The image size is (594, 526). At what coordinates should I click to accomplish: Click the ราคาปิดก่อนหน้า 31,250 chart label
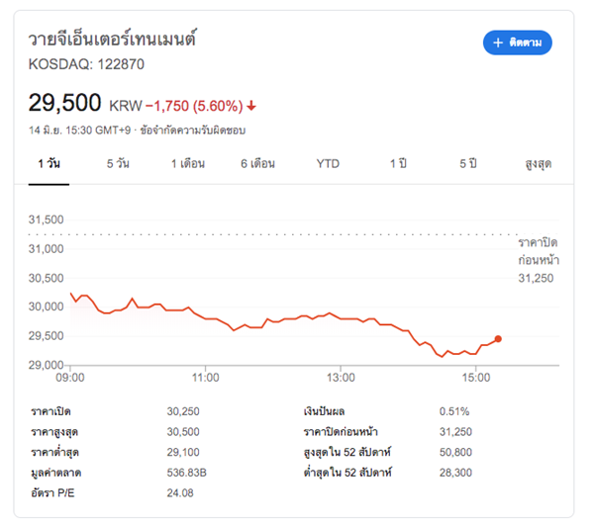(539, 260)
